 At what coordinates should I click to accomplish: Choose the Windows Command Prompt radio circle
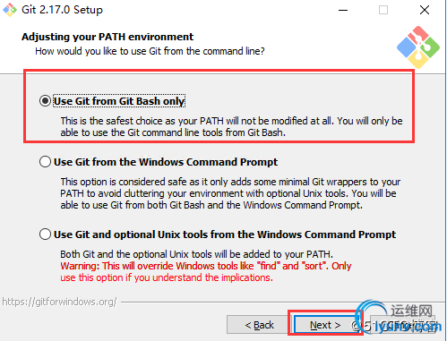pyautogui.click(x=45, y=162)
